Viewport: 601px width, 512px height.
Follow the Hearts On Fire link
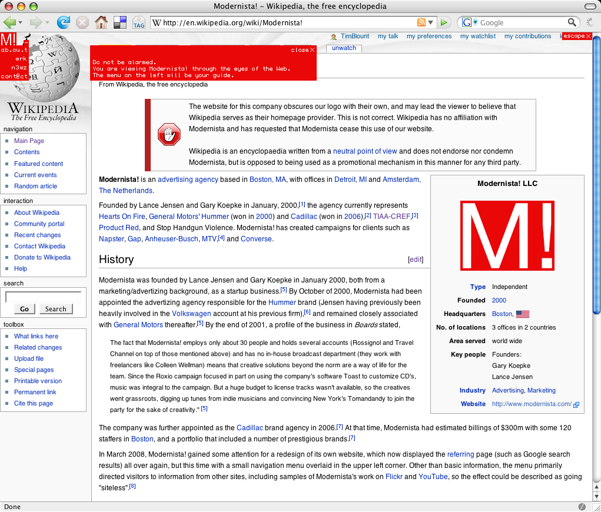coord(122,217)
